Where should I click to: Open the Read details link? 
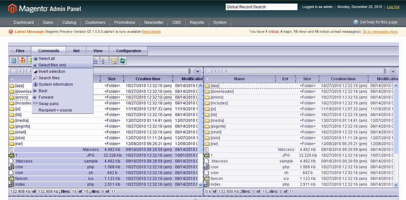[151, 32]
